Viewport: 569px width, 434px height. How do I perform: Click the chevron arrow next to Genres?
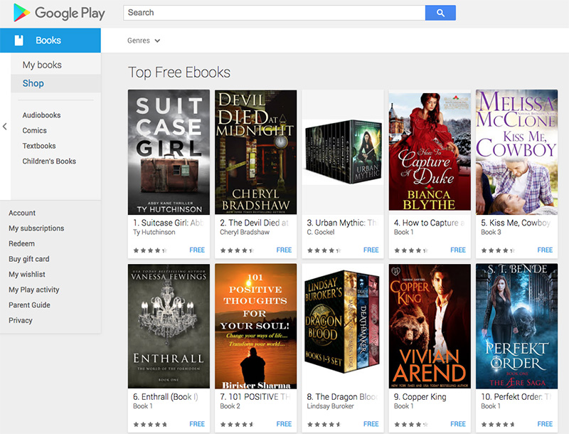point(156,41)
